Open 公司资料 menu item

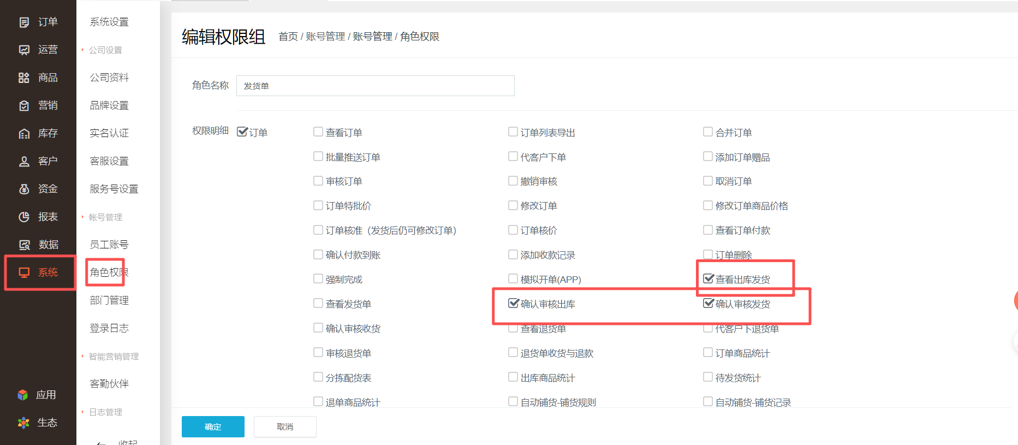pos(109,78)
